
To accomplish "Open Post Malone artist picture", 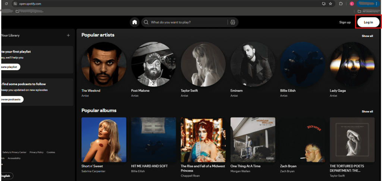I will click(153, 64).
